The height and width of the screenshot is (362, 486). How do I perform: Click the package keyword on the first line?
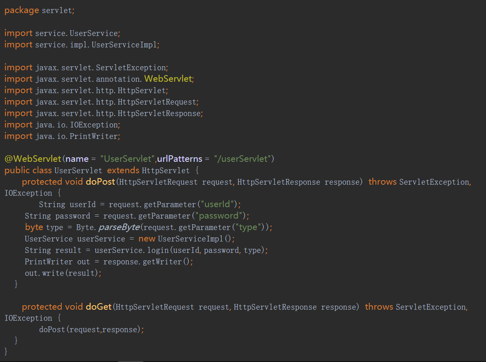[x=22, y=11]
